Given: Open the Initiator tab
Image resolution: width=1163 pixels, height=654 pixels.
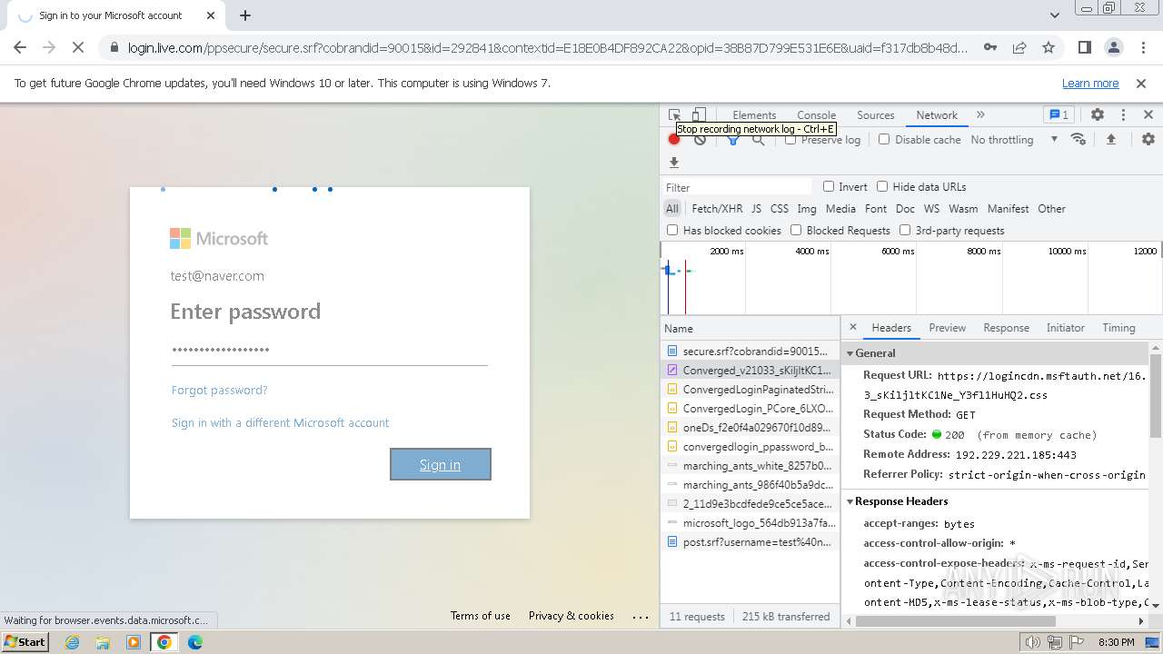Looking at the screenshot, I should click(1065, 328).
